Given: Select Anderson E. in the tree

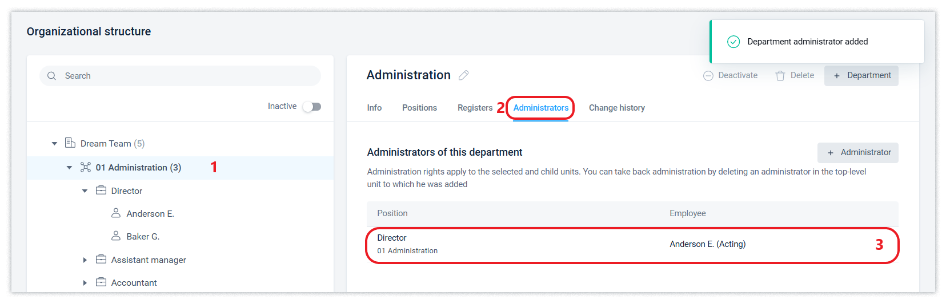Looking at the screenshot, I should [150, 214].
